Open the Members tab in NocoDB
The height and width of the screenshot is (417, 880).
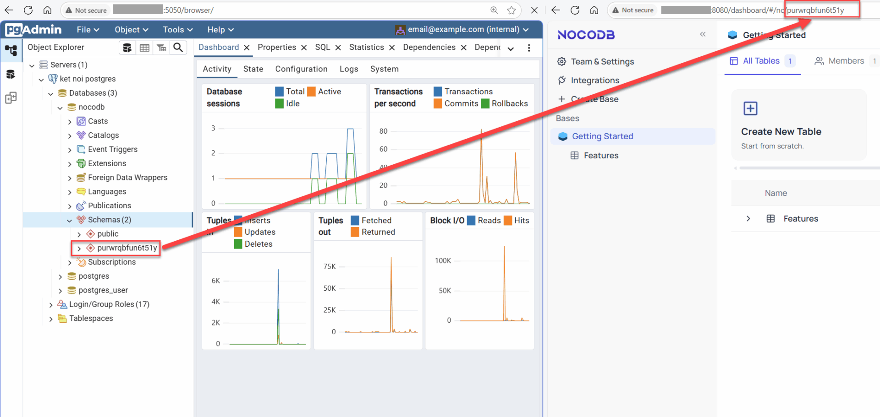click(846, 61)
